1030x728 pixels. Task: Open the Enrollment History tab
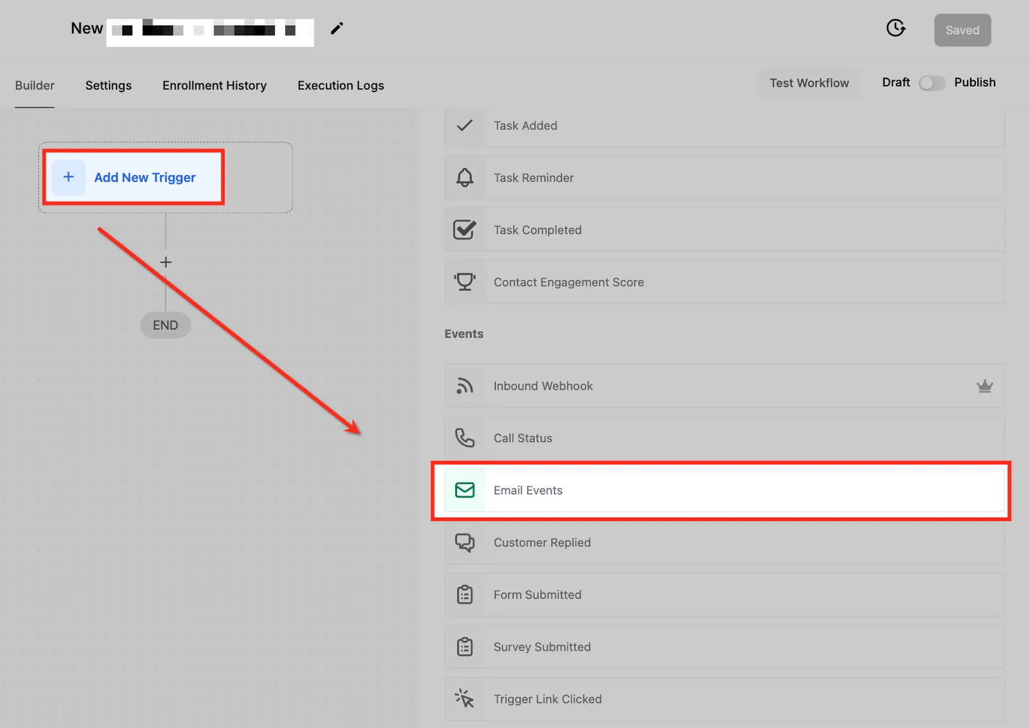click(x=214, y=86)
